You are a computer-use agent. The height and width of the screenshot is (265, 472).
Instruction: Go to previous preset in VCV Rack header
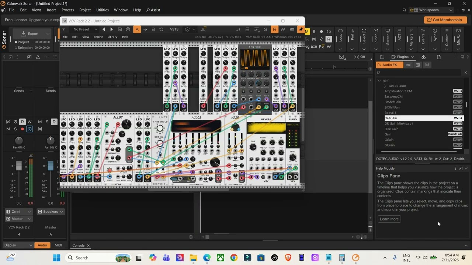tap(104, 29)
